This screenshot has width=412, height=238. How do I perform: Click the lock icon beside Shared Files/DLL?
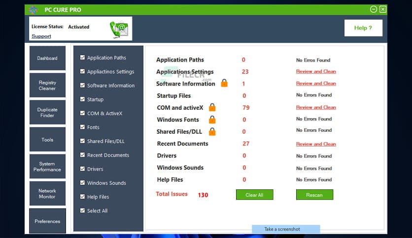(212, 131)
